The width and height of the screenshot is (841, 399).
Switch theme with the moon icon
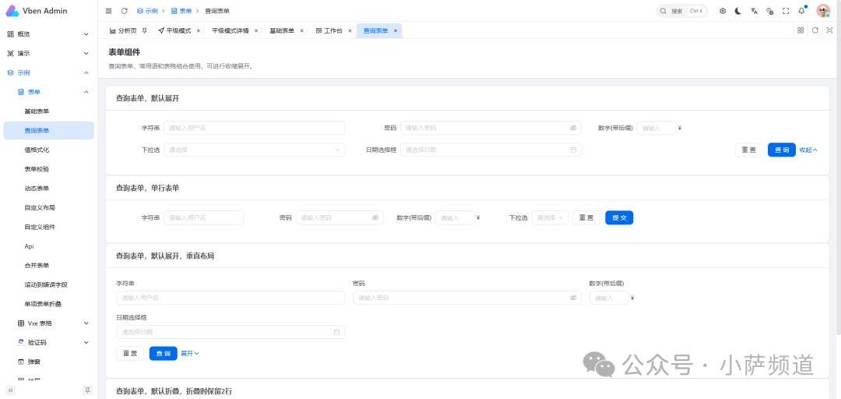(738, 11)
